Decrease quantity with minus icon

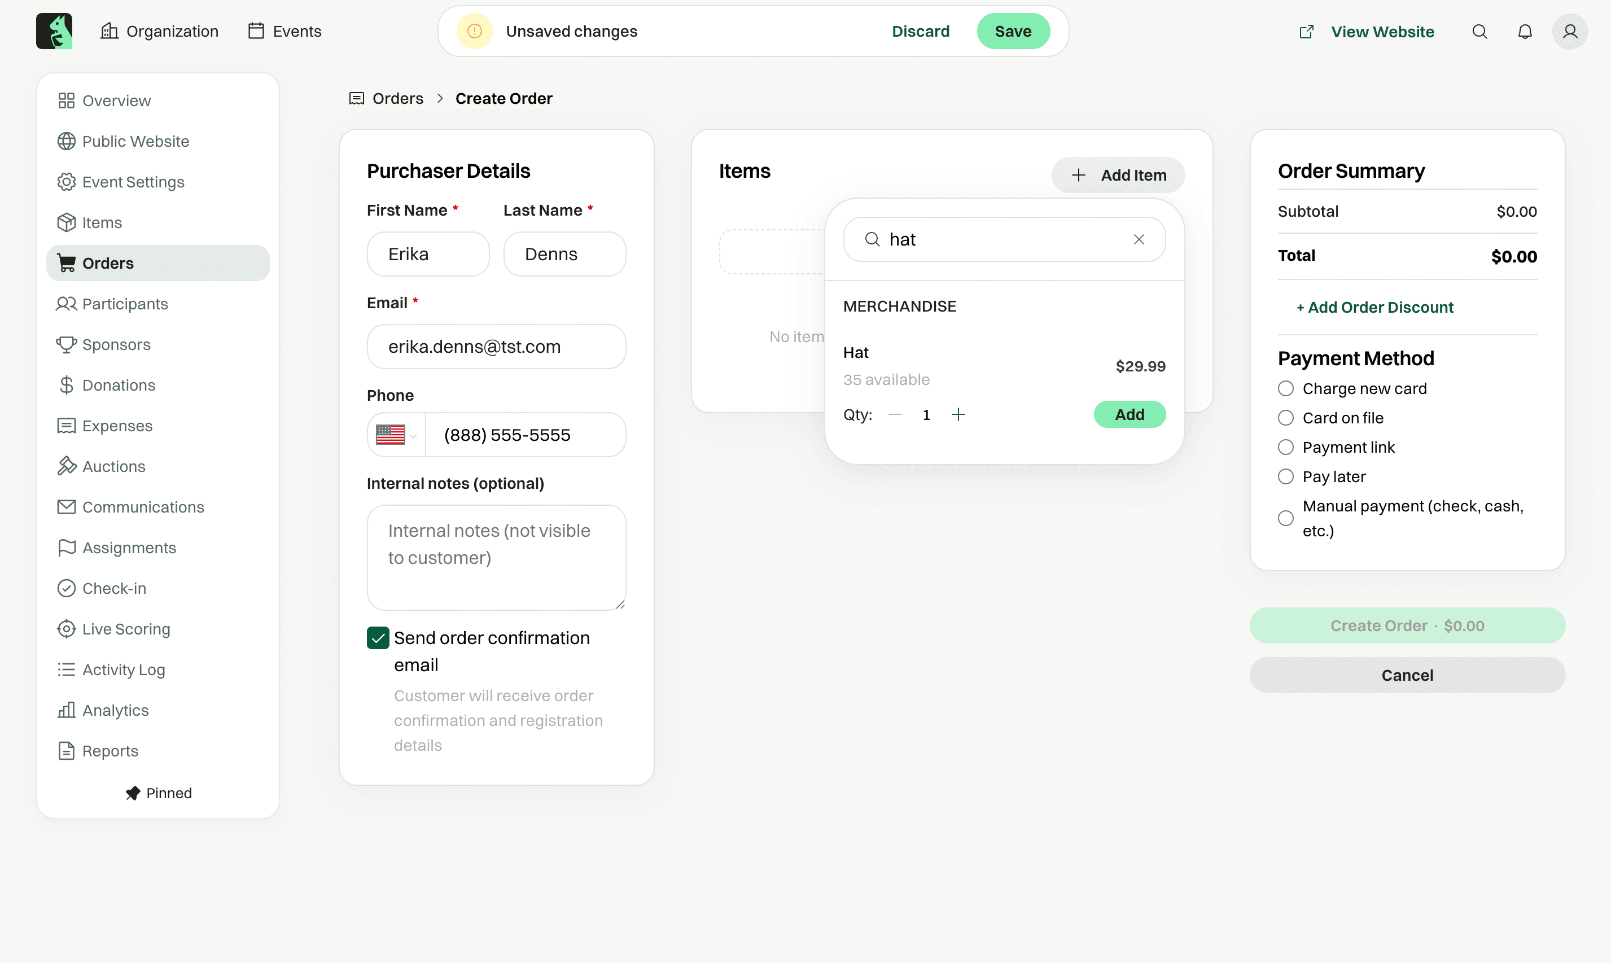click(895, 415)
